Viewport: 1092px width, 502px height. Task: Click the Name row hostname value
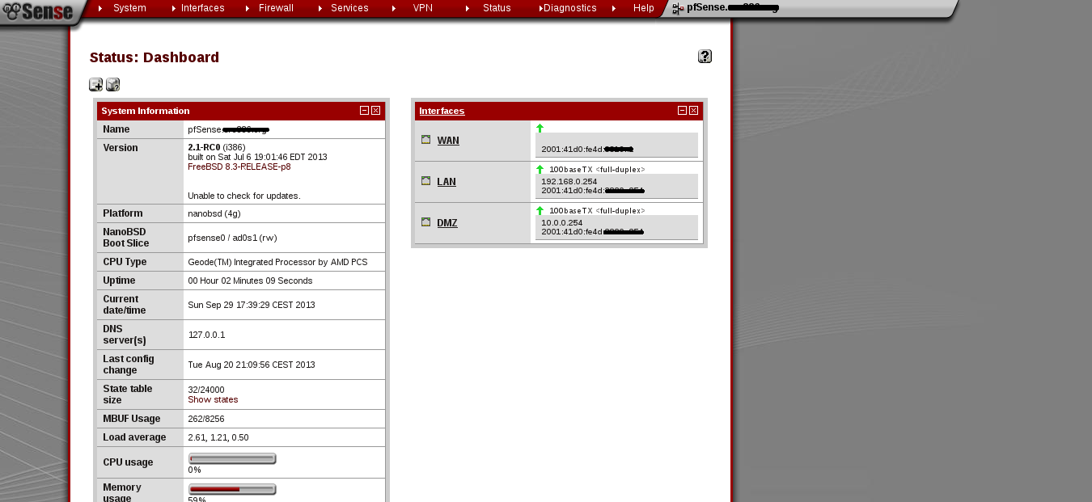(228, 129)
